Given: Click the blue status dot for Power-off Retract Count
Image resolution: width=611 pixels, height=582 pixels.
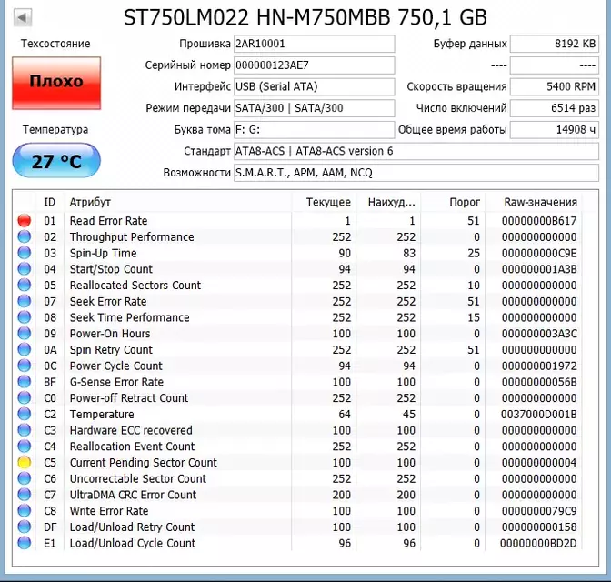Looking at the screenshot, I should point(25,397).
